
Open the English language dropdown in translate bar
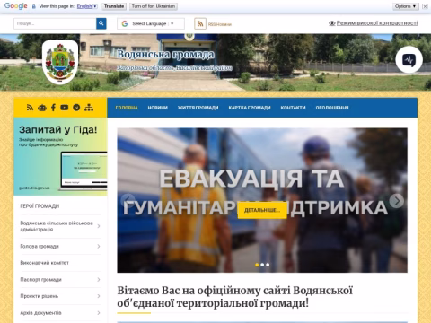click(x=87, y=6)
